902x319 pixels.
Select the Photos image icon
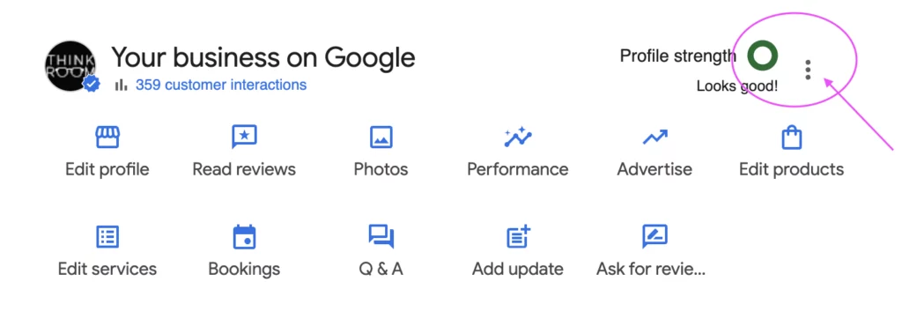click(x=381, y=137)
